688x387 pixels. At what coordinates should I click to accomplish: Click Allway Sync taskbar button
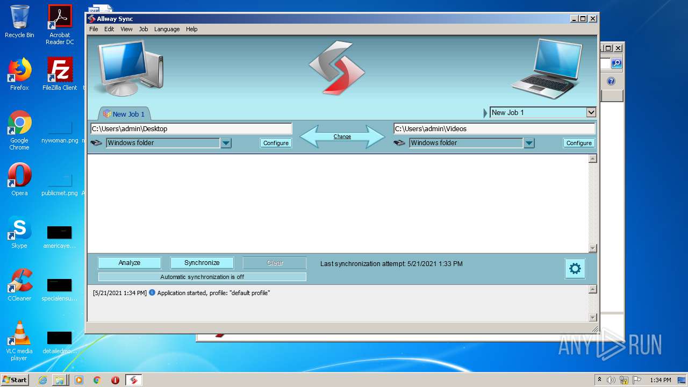[134, 380]
